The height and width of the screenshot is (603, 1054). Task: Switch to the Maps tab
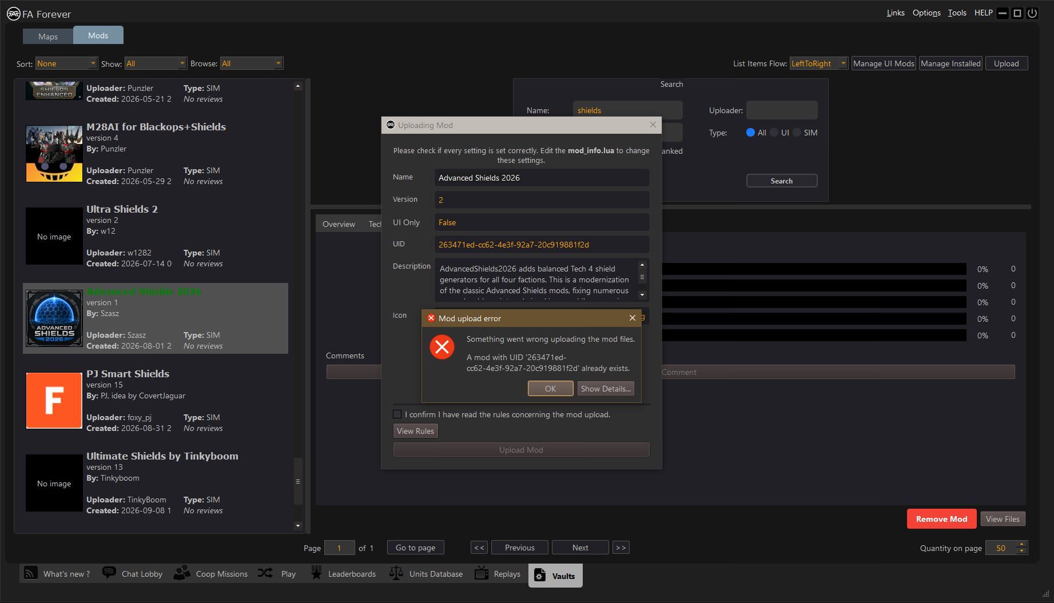pyautogui.click(x=48, y=36)
